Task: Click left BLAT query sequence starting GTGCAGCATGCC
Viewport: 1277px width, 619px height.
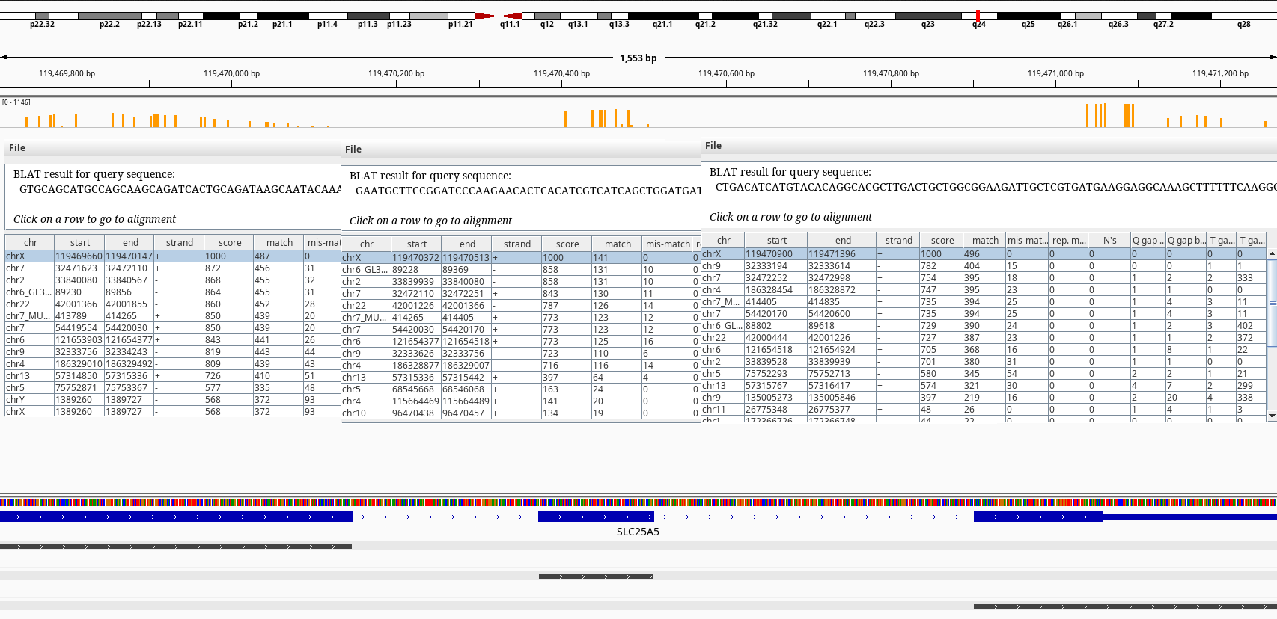Action: coord(180,189)
